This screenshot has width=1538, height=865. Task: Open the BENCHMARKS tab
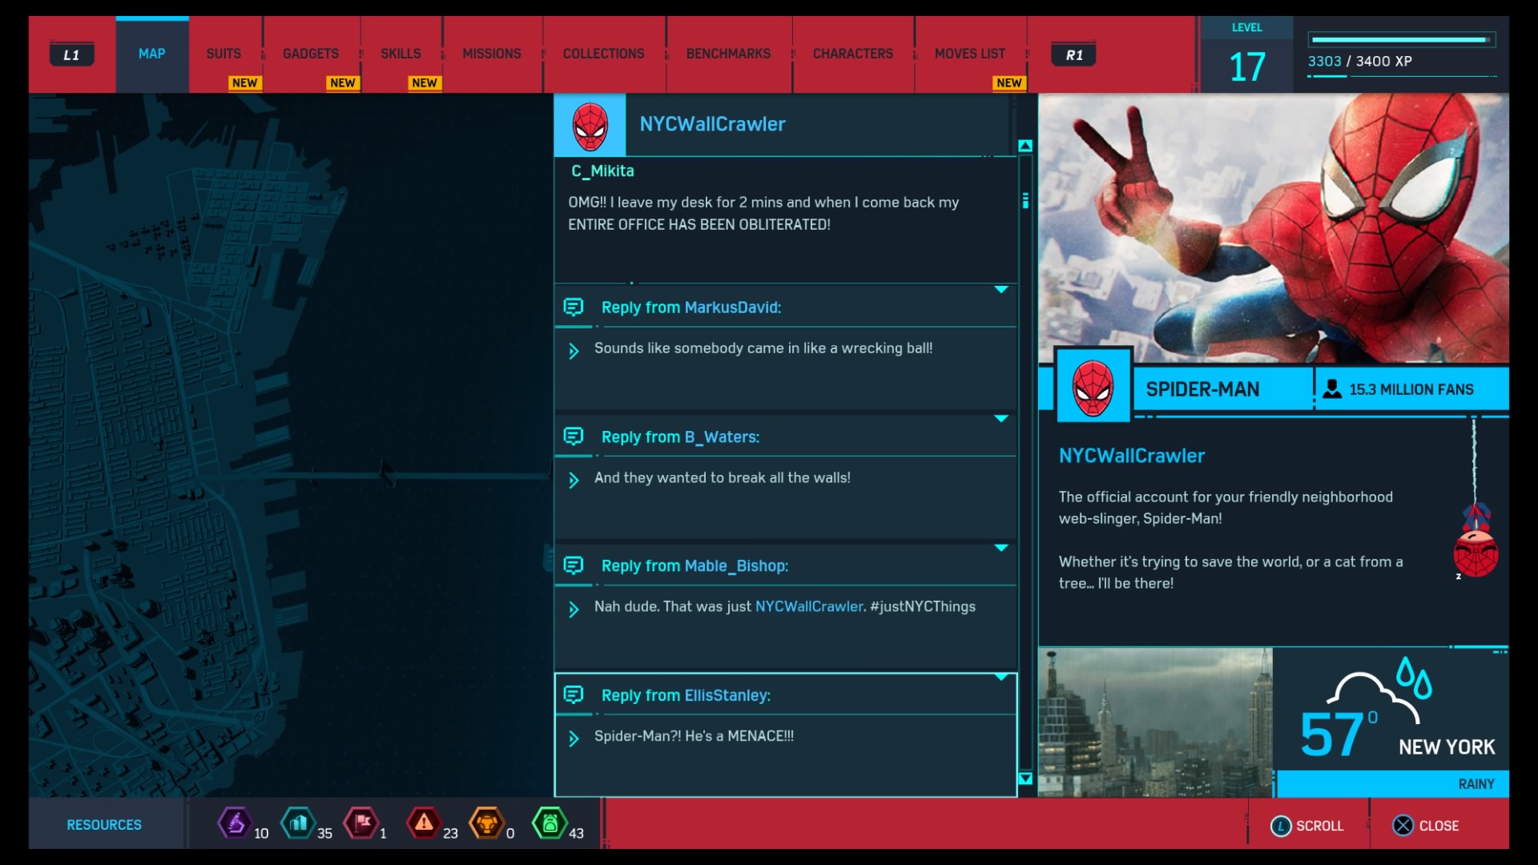pos(728,54)
